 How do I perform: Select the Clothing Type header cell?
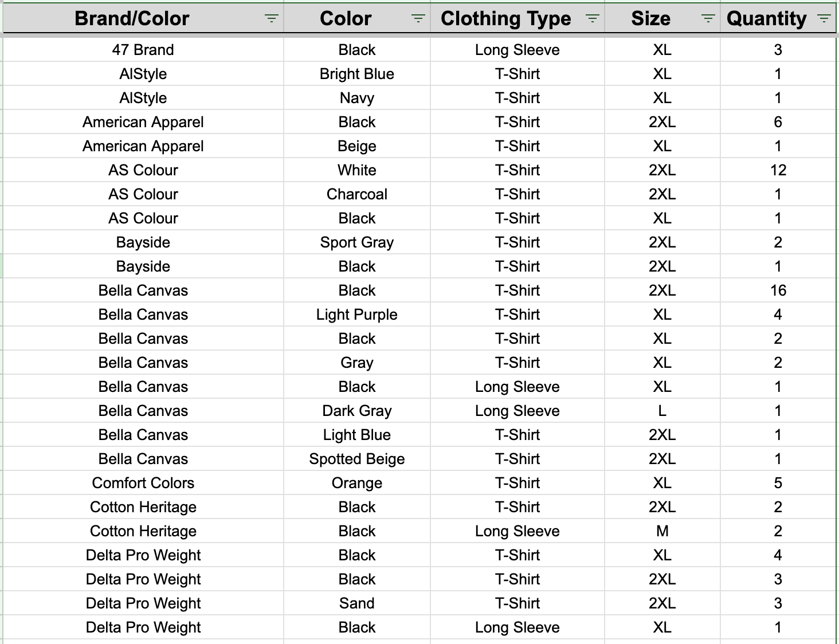coord(517,18)
